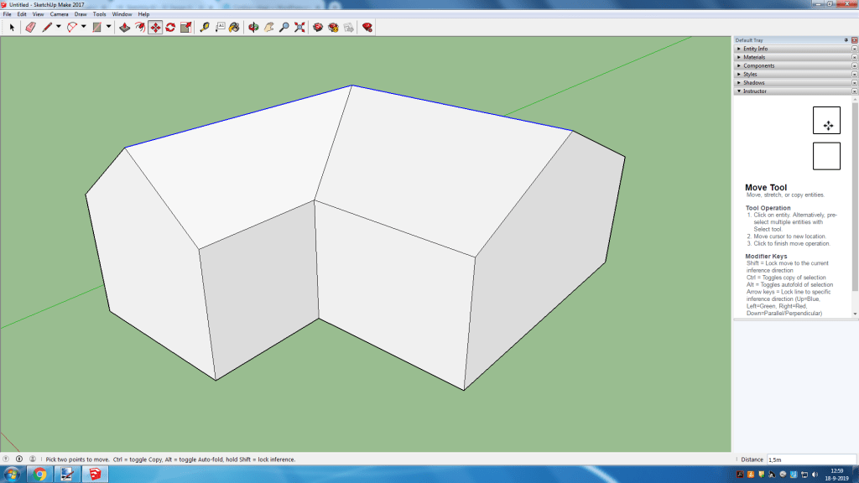Pick the Tape Measure tool
This screenshot has width=859, height=483.
pyautogui.click(x=205, y=27)
